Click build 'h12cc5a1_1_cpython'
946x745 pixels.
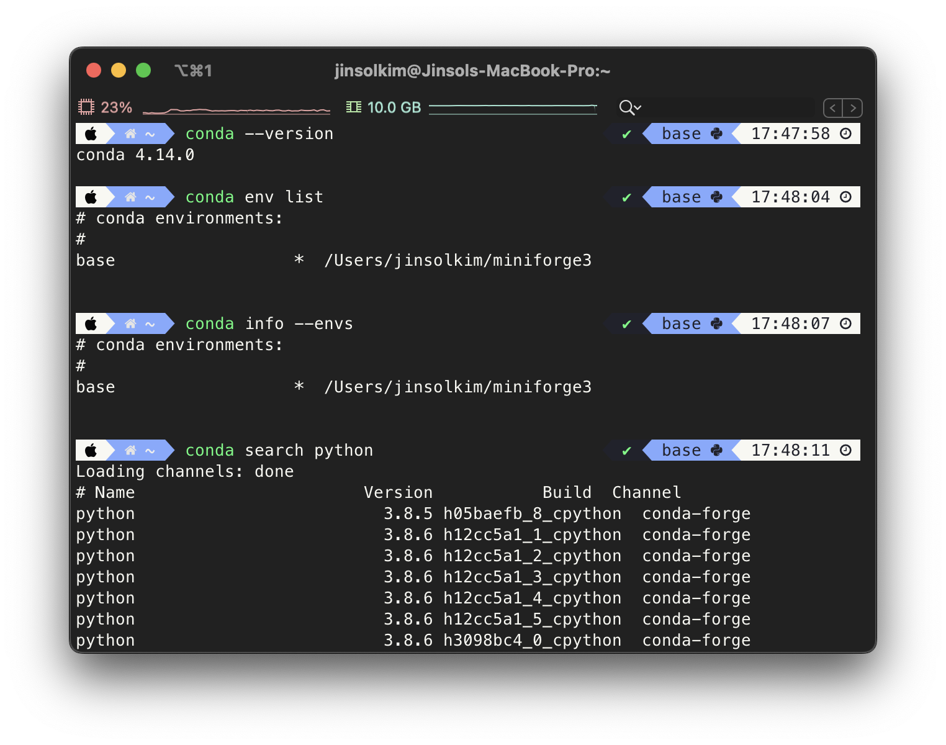(x=533, y=535)
